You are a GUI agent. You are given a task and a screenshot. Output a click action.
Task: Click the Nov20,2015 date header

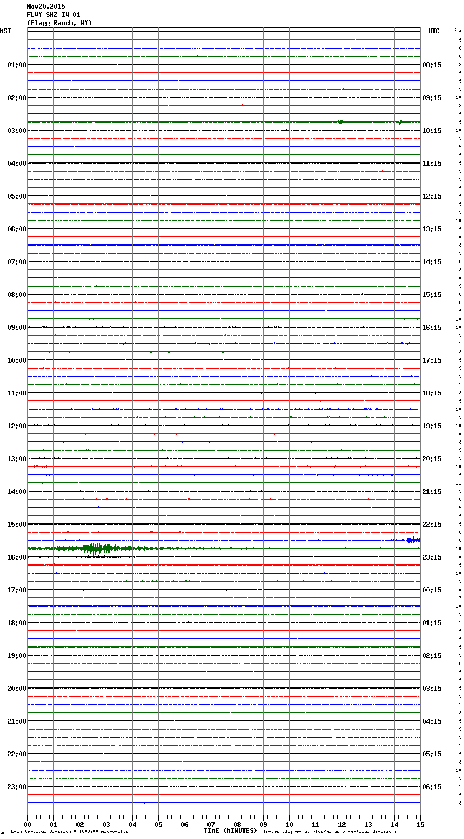click(46, 7)
